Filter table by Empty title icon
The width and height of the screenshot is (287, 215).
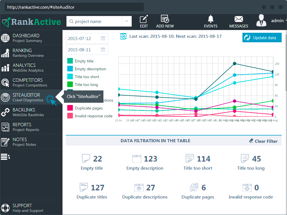tap(86, 159)
